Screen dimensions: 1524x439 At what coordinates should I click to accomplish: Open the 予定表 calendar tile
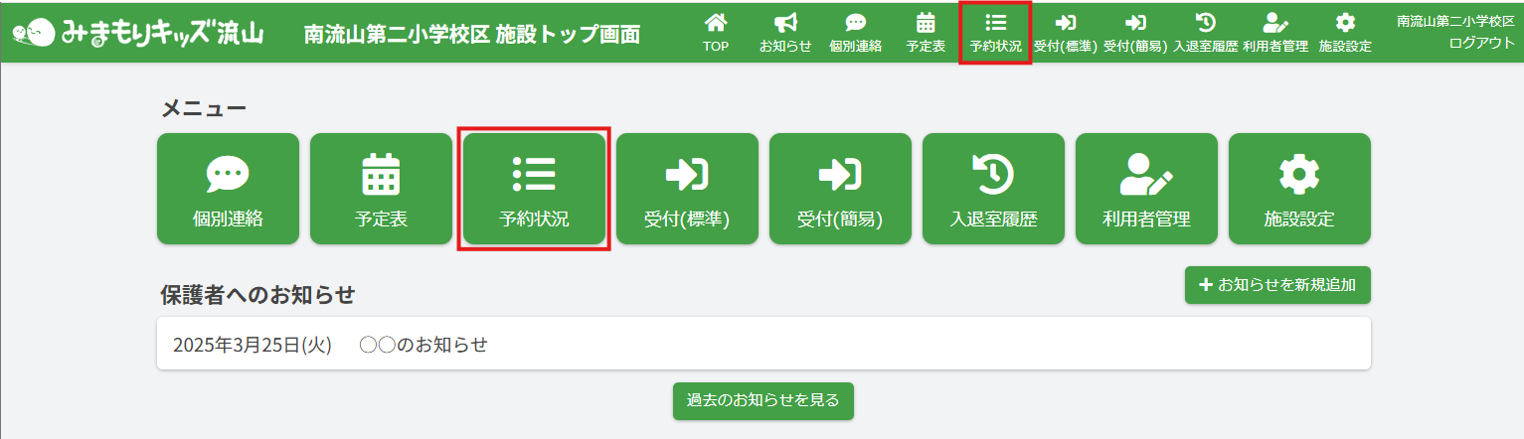point(381,189)
